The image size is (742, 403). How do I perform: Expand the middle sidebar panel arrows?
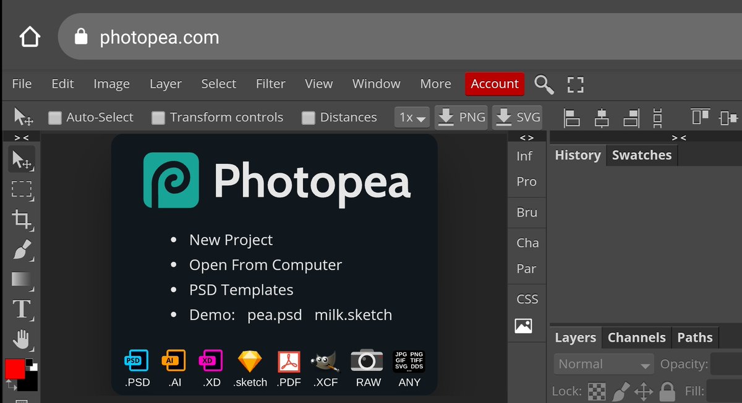(x=526, y=137)
